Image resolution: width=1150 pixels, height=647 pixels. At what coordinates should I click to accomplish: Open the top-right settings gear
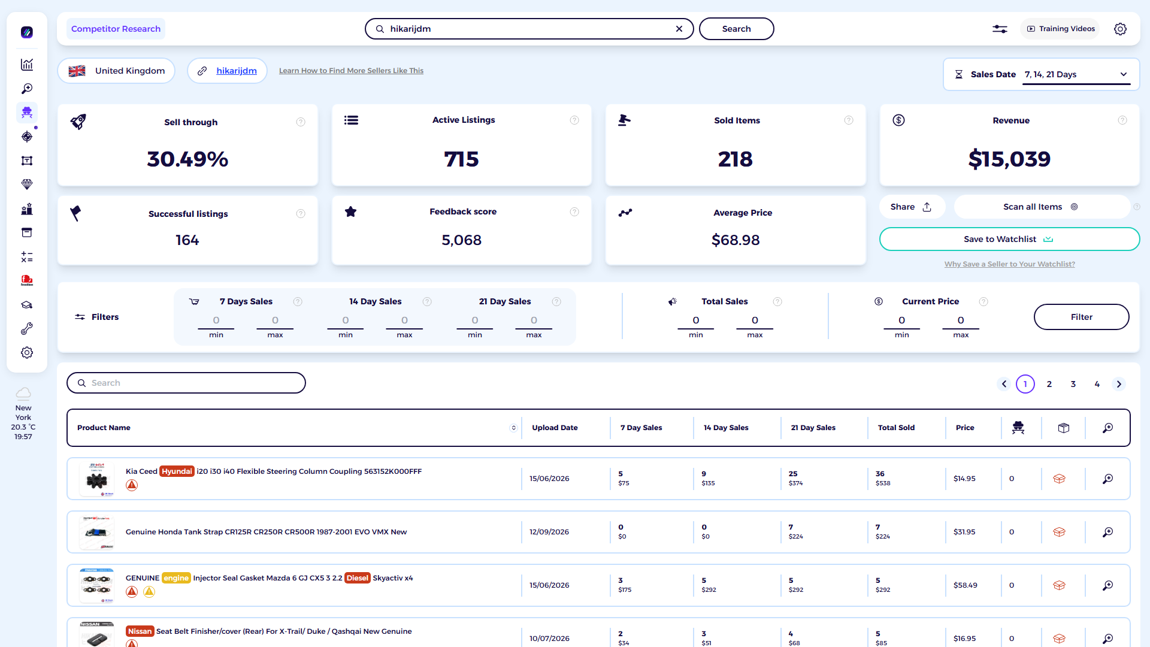coord(1120,29)
